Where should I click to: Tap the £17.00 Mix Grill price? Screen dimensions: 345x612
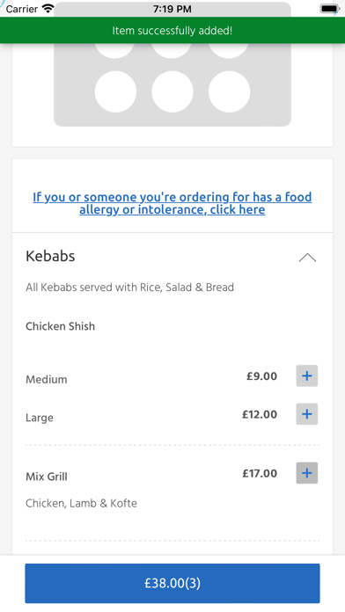[260, 473]
